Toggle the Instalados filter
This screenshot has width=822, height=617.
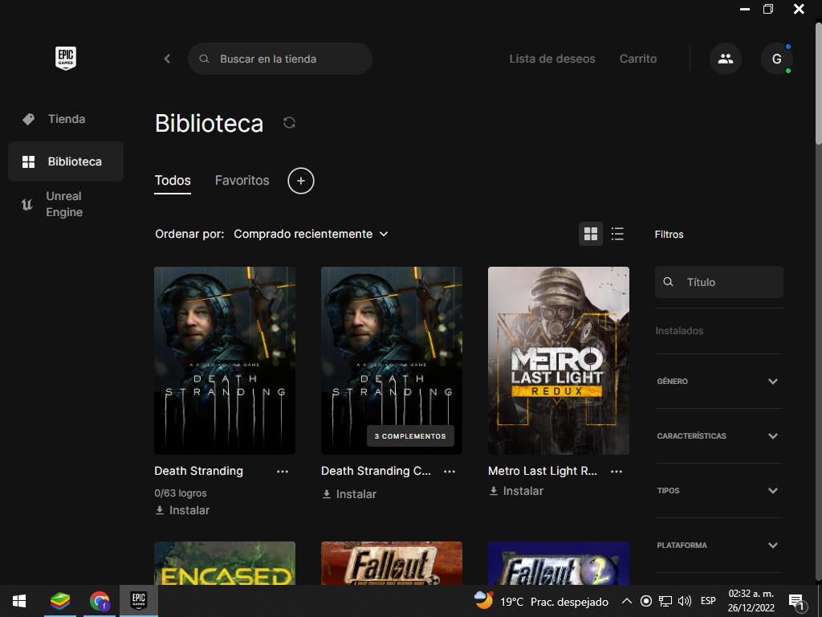[x=679, y=331]
